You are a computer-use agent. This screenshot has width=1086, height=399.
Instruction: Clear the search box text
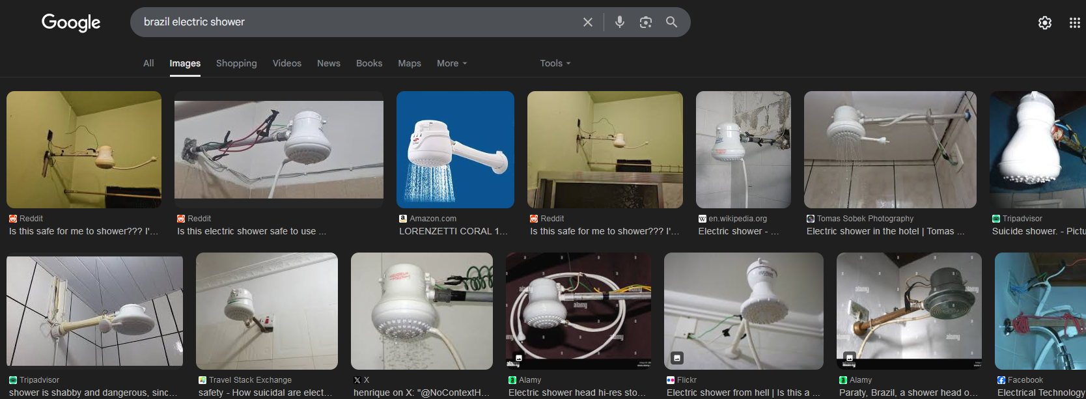(588, 22)
